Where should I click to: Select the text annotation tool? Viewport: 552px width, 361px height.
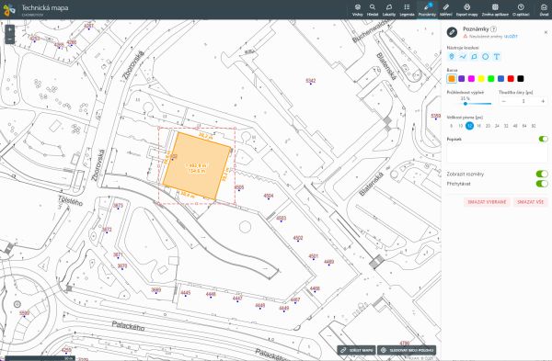tap(497, 57)
